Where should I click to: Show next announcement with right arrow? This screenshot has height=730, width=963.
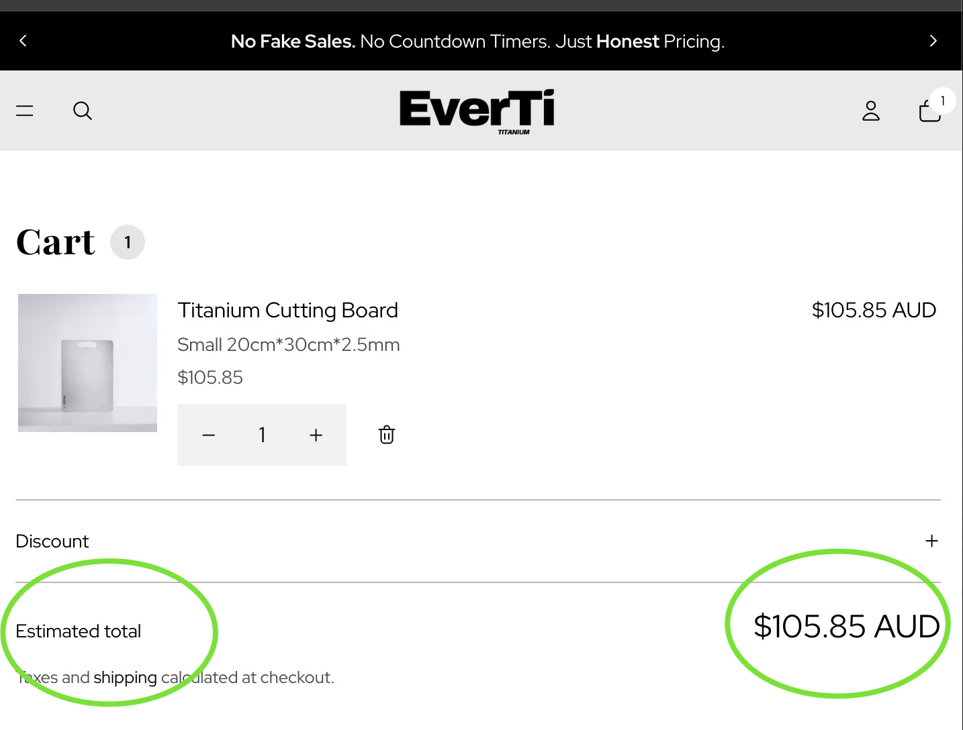[x=933, y=41]
